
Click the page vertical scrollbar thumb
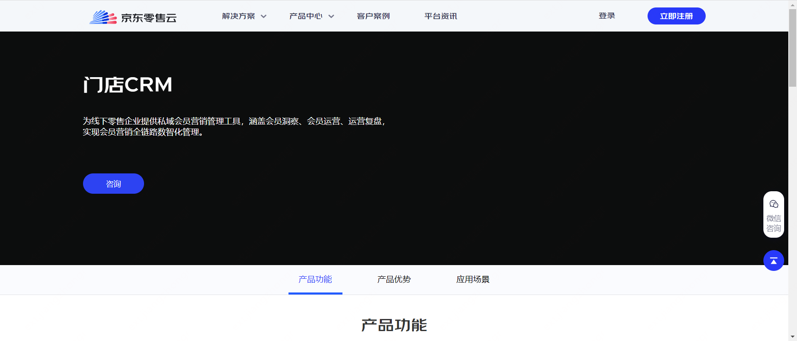click(x=793, y=48)
